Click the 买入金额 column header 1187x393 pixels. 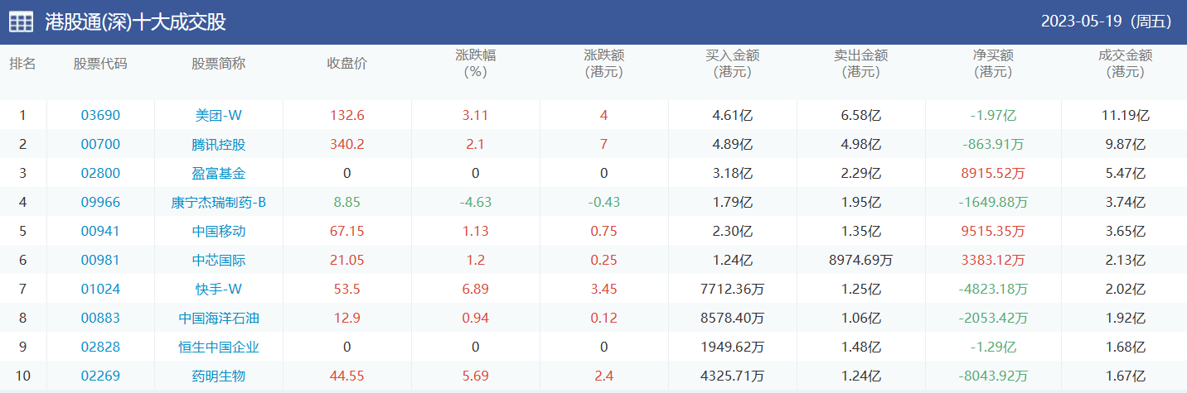pyautogui.click(x=732, y=64)
